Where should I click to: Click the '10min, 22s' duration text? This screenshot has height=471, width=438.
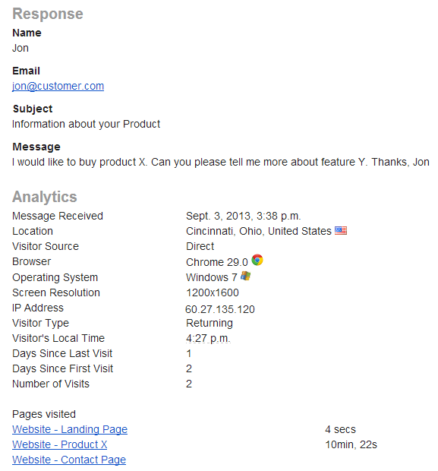(x=351, y=444)
